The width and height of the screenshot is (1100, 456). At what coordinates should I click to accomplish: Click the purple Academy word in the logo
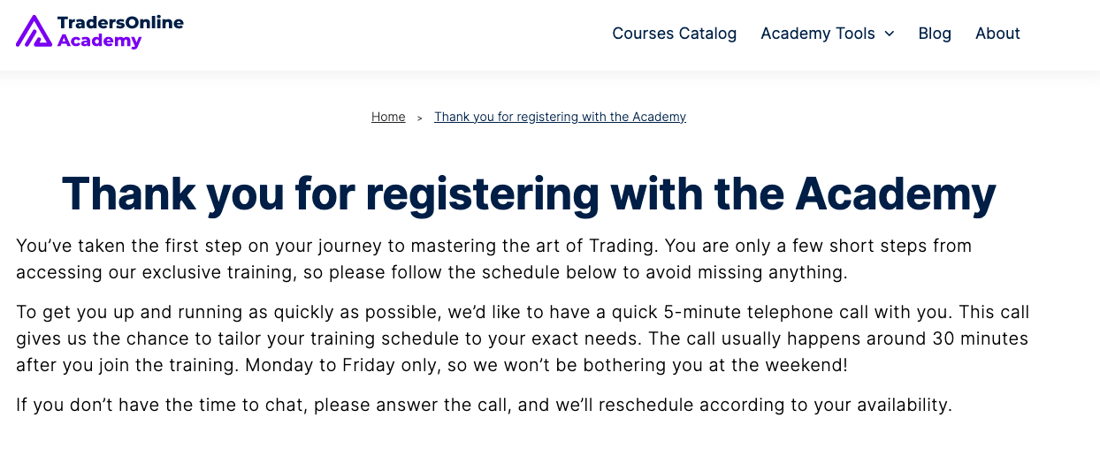coord(99,41)
